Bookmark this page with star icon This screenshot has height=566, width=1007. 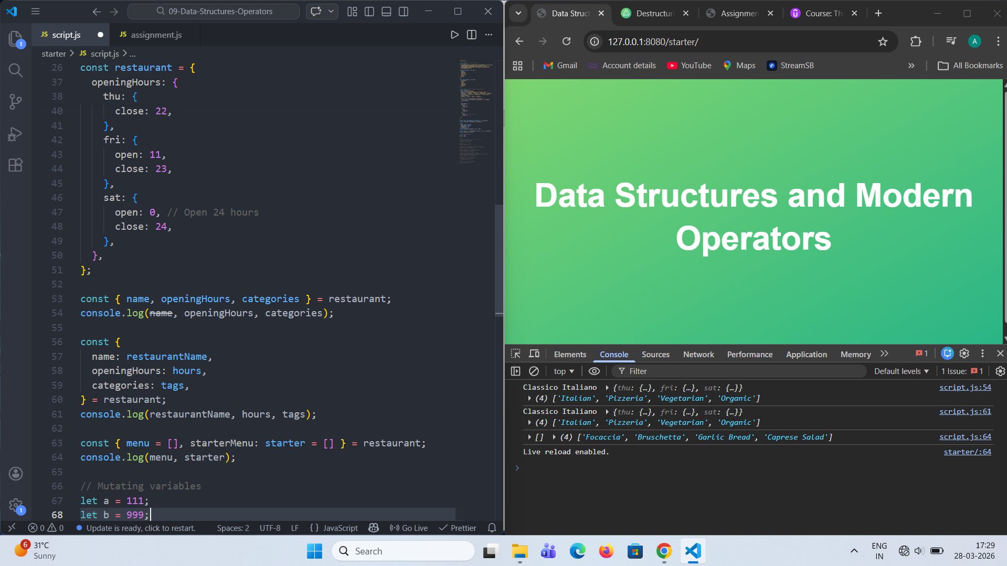click(883, 41)
